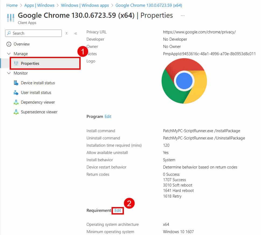Click the '1641 Hard reboot' return code
The image size is (261, 235).
point(178,191)
